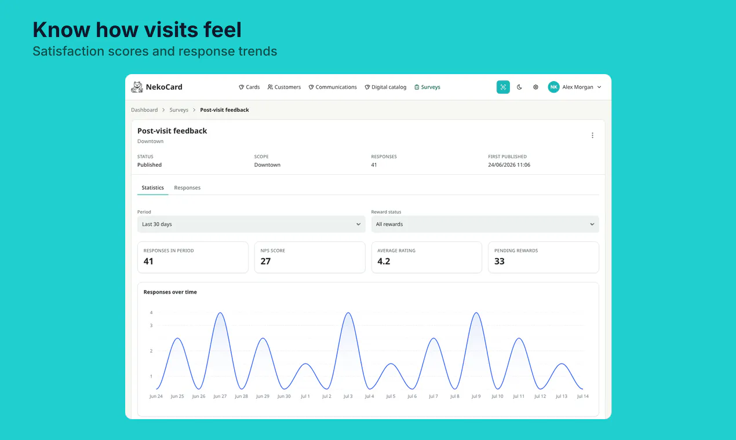Open settings gear icon

(535, 87)
